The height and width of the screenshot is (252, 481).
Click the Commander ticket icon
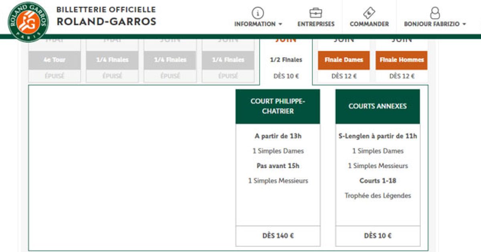[369, 13]
